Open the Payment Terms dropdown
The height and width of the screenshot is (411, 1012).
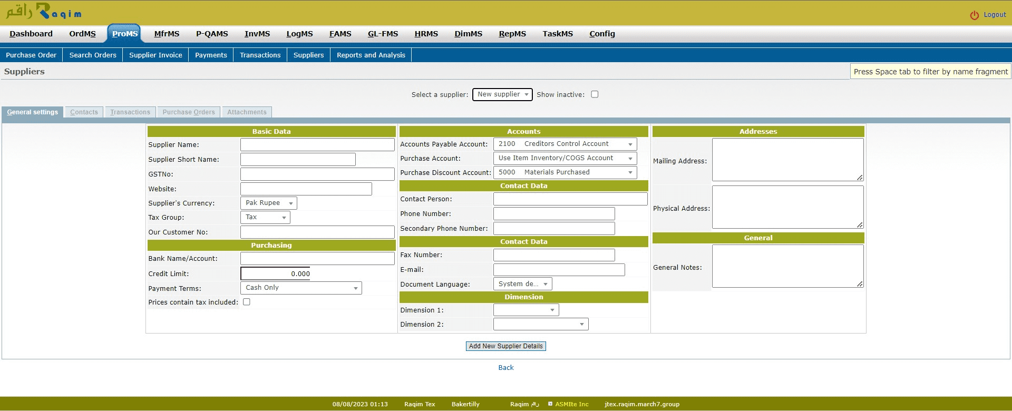(x=301, y=288)
